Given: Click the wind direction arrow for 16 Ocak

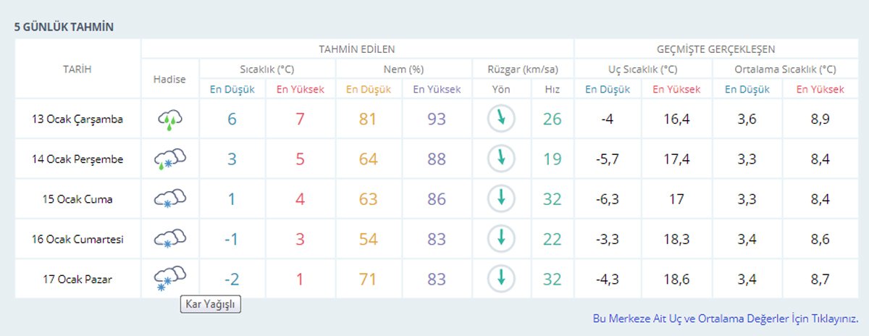Looking at the screenshot, I should coord(500,238).
